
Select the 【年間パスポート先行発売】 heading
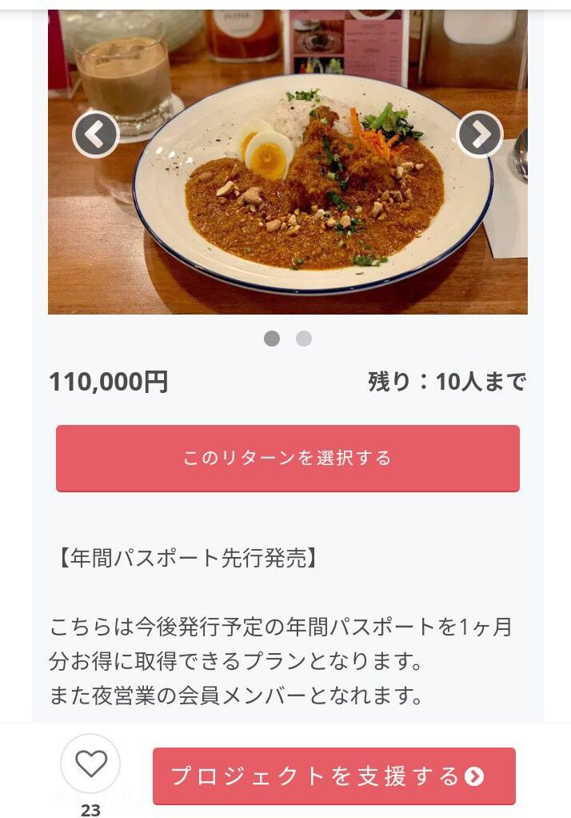[x=186, y=558]
